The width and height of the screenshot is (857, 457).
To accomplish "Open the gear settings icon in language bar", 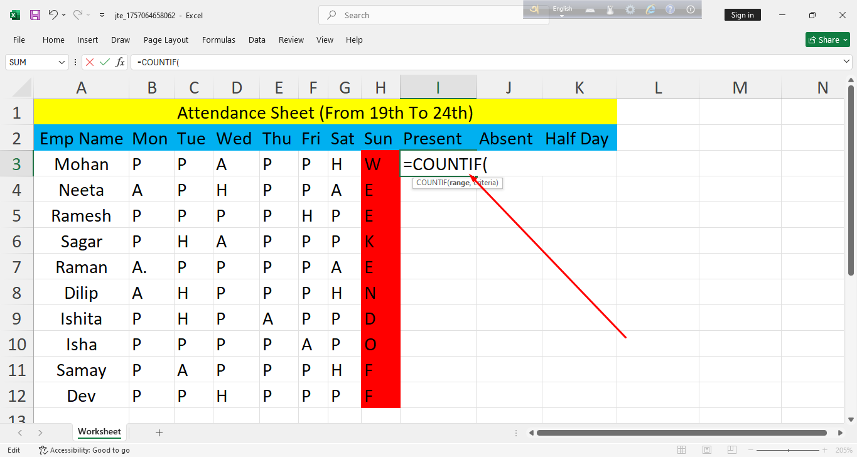I will pyautogui.click(x=630, y=9).
